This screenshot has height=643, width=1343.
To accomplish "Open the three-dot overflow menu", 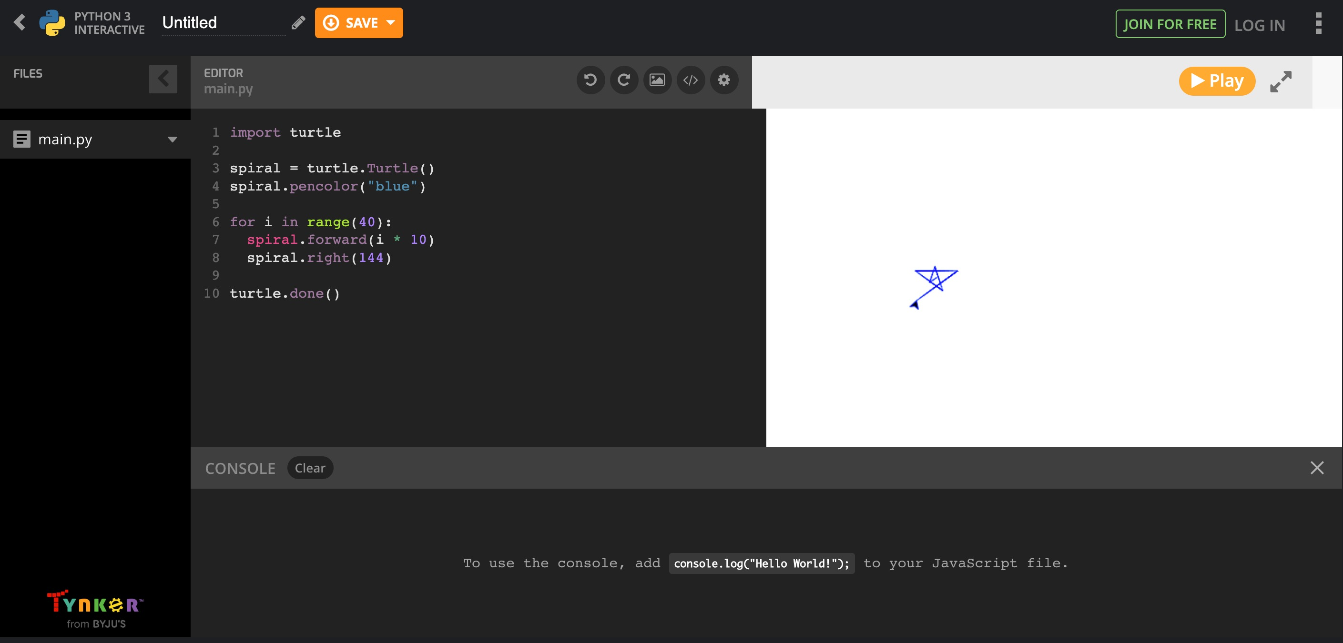I will (x=1319, y=23).
